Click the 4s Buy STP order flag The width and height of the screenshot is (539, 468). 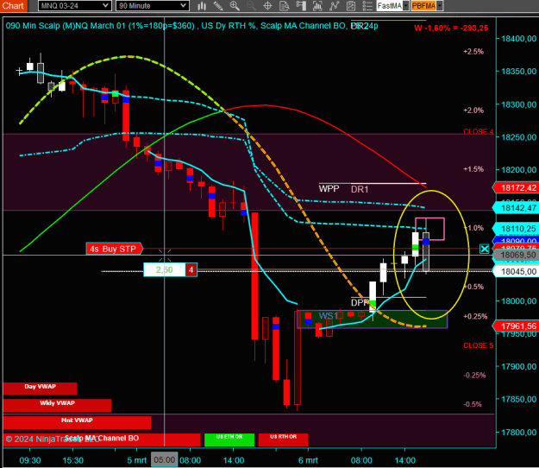point(114,249)
